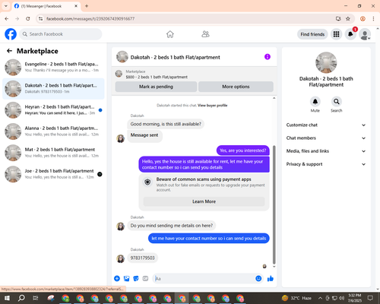The height and width of the screenshot is (304, 380).
Task: Click Learn More on scam warning
Action: [x=204, y=201]
